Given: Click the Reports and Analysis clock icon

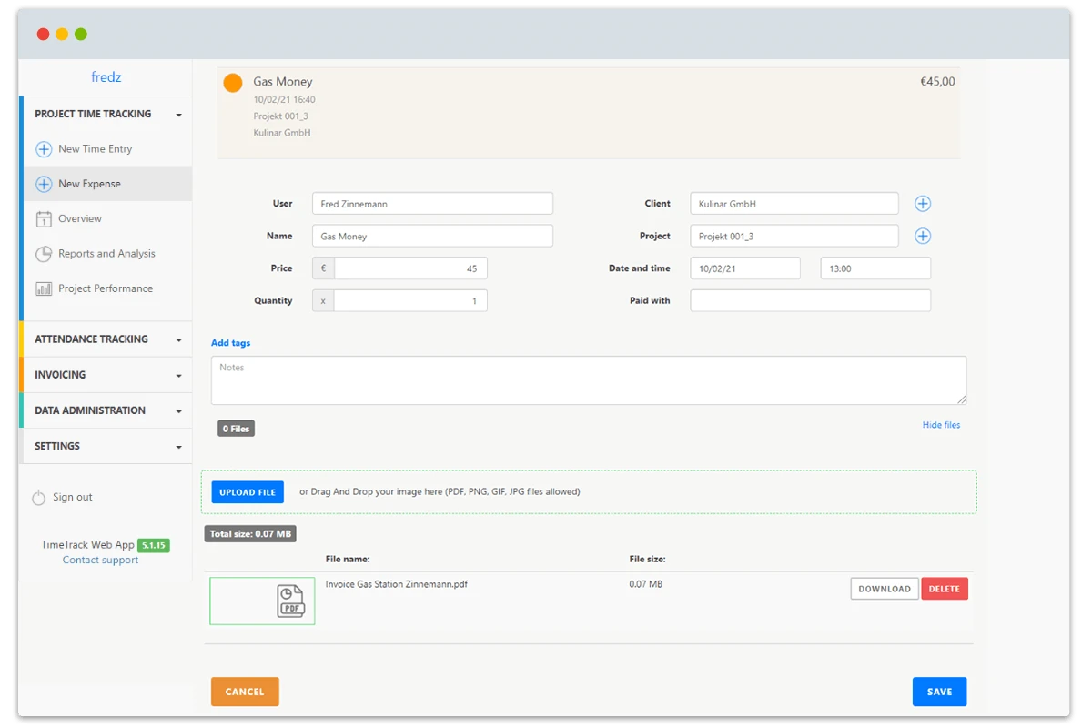Looking at the screenshot, I should click(44, 253).
